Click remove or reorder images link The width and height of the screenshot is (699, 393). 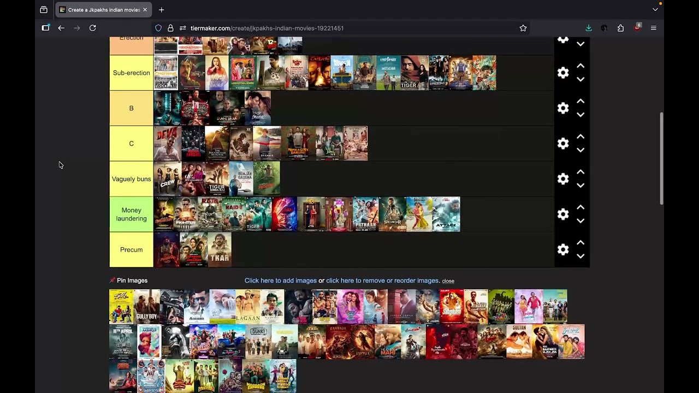pyautogui.click(x=382, y=281)
